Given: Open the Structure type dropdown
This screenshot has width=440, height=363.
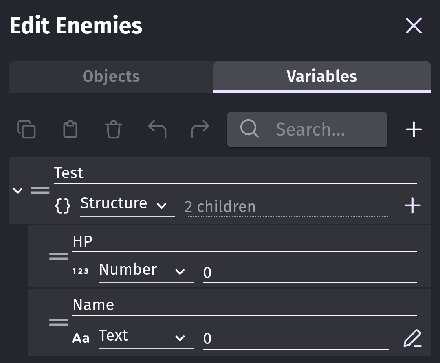Looking at the screenshot, I should pos(127,205).
